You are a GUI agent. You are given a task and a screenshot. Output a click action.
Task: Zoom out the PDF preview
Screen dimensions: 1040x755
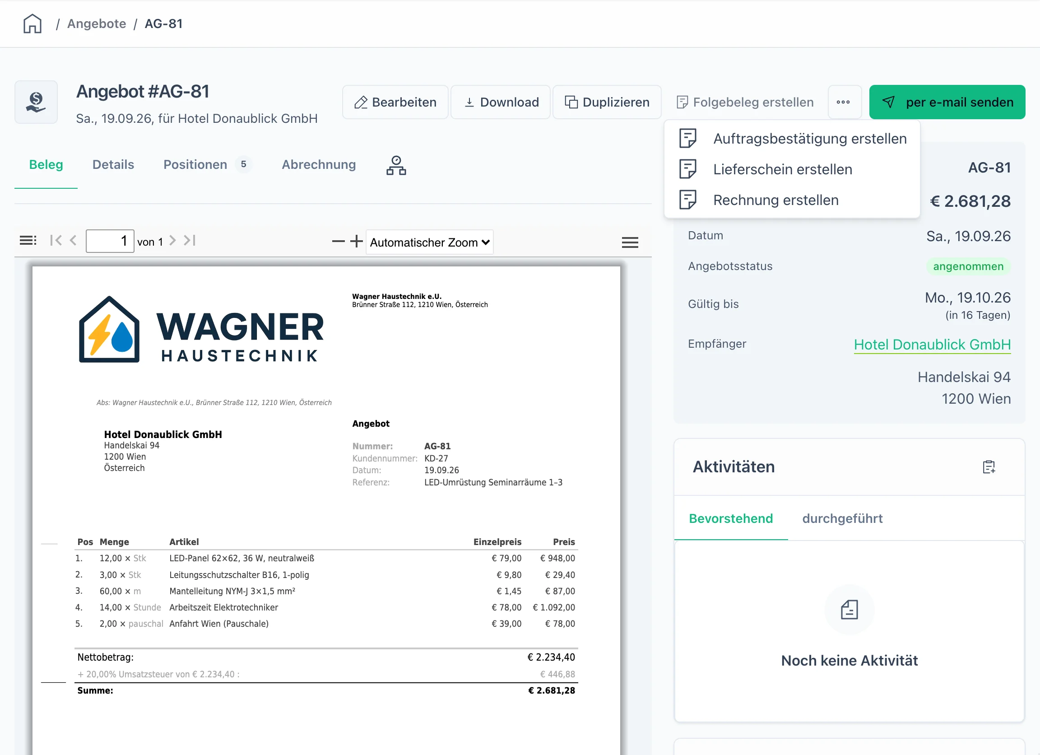pyautogui.click(x=339, y=241)
